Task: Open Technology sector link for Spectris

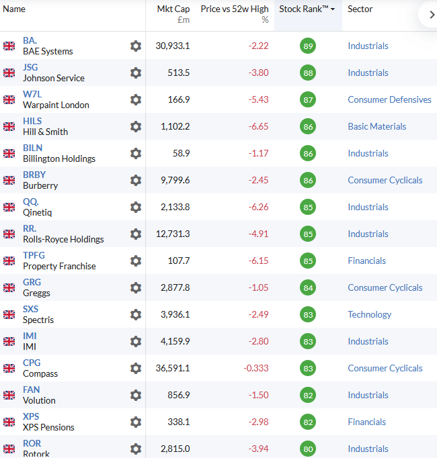Action: (x=369, y=314)
